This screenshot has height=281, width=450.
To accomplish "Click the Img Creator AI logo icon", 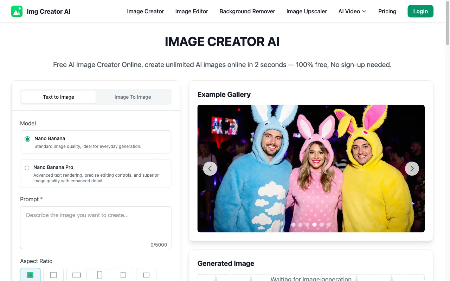I will tap(17, 11).
